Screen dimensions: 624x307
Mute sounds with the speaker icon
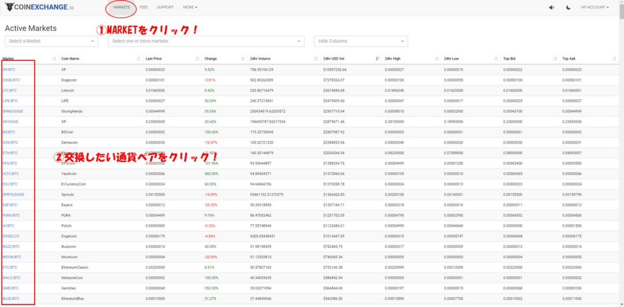(551, 7)
